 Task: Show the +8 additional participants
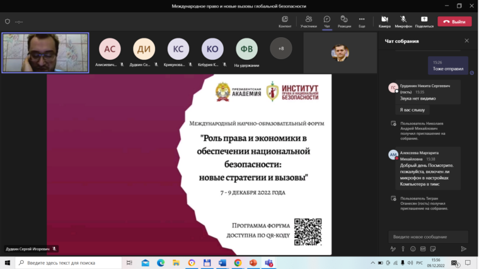click(281, 49)
